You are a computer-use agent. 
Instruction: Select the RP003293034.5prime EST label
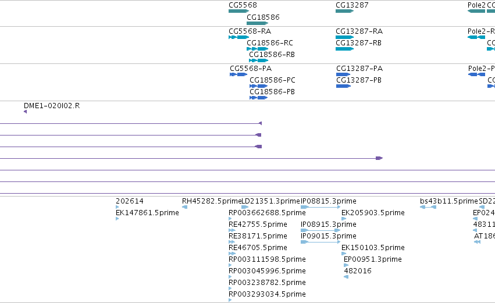pos(267,294)
